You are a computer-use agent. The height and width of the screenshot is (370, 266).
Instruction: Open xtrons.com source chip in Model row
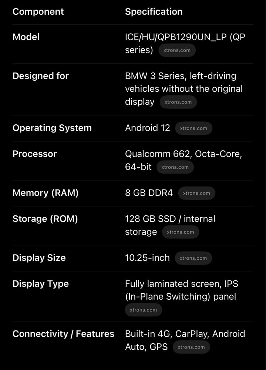click(177, 50)
